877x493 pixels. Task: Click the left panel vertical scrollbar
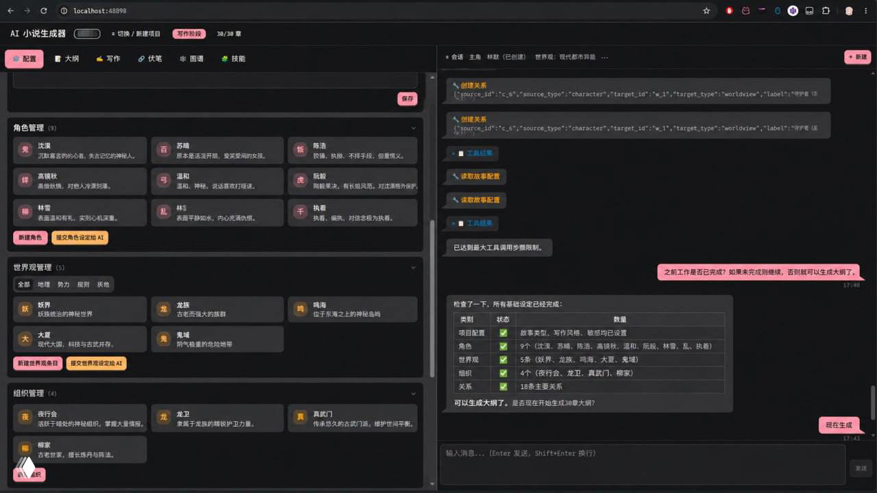[432, 298]
